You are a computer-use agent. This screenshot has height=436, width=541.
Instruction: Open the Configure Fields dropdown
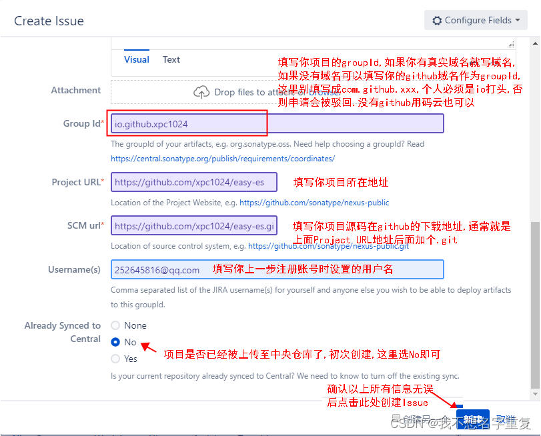click(476, 21)
